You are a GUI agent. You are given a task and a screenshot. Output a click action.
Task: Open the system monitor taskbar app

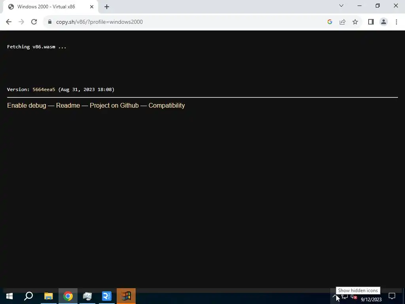(x=87, y=296)
